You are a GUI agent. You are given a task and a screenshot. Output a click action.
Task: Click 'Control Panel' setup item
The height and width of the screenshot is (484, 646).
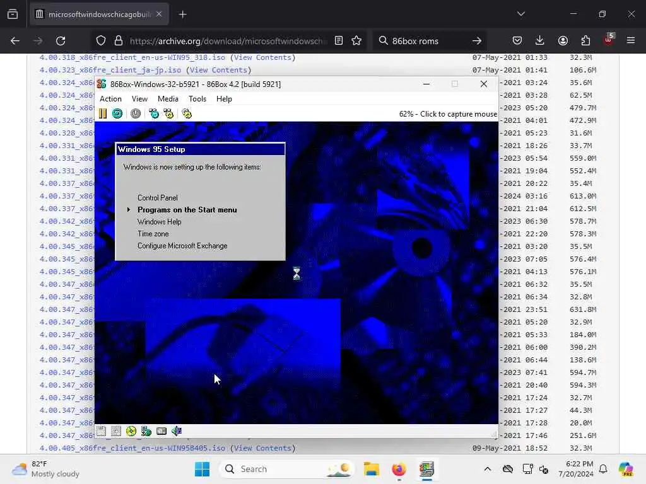tap(157, 197)
